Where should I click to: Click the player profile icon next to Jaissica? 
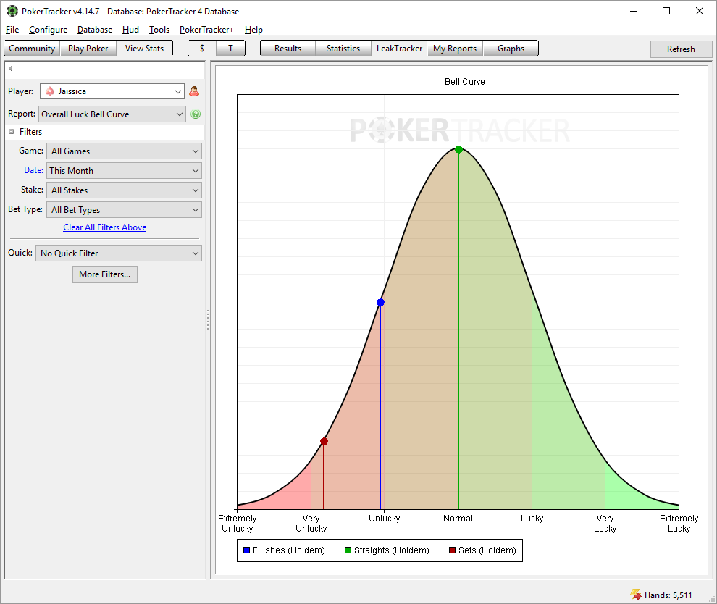click(194, 91)
